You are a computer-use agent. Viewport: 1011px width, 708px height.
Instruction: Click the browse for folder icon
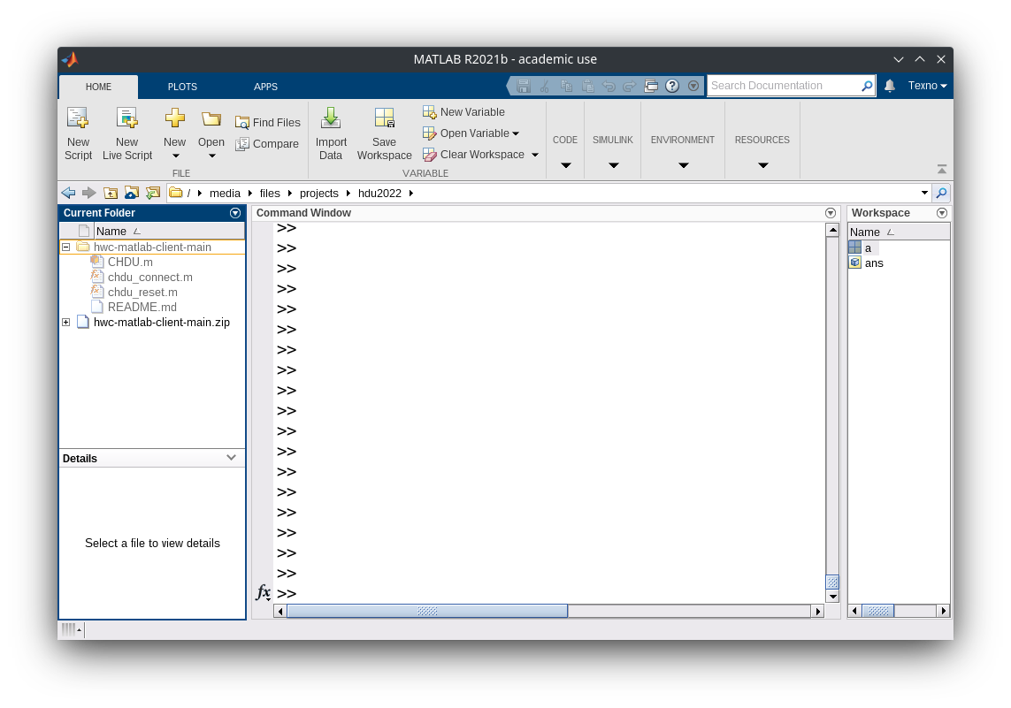coord(153,193)
